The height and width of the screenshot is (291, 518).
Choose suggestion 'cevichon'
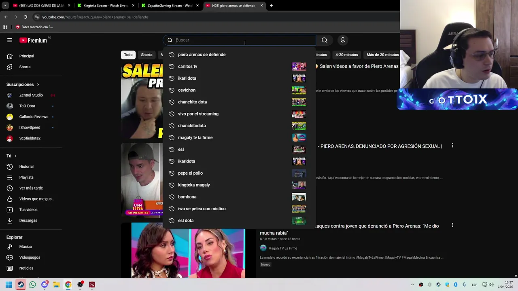239,90
